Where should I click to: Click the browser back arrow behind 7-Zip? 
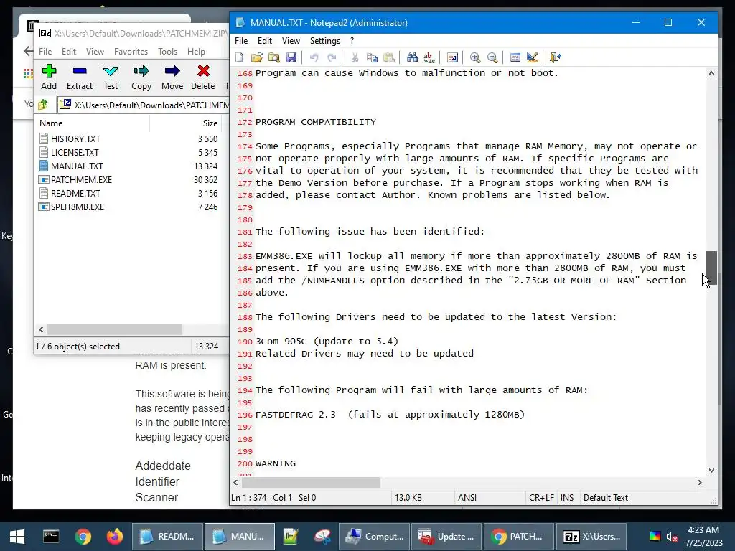coord(29,51)
